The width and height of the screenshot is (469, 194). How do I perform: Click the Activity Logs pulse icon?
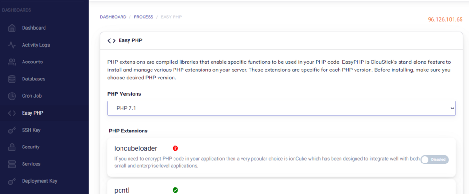pos(13,45)
